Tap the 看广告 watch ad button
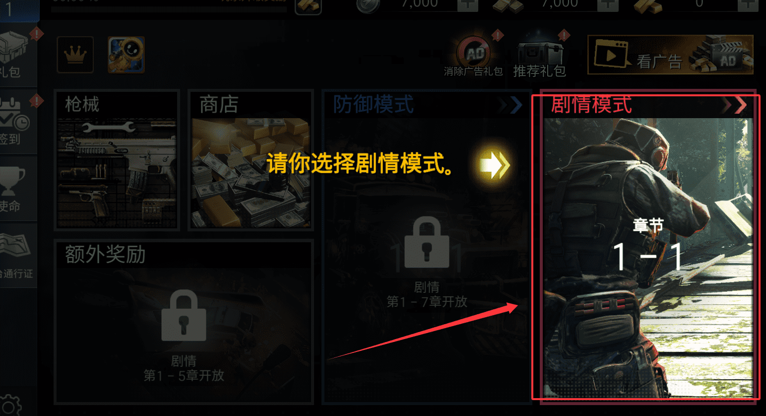This screenshot has height=416, width=766. (x=671, y=55)
